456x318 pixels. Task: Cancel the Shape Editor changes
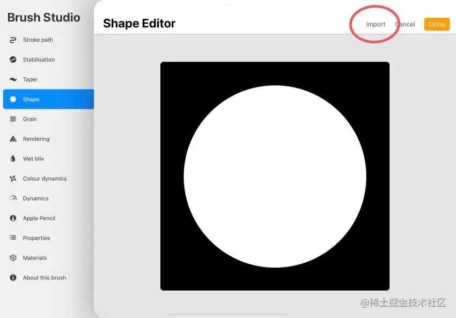[x=405, y=24]
